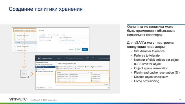Go to wizard step 5 Review and finish

coord(21,50)
